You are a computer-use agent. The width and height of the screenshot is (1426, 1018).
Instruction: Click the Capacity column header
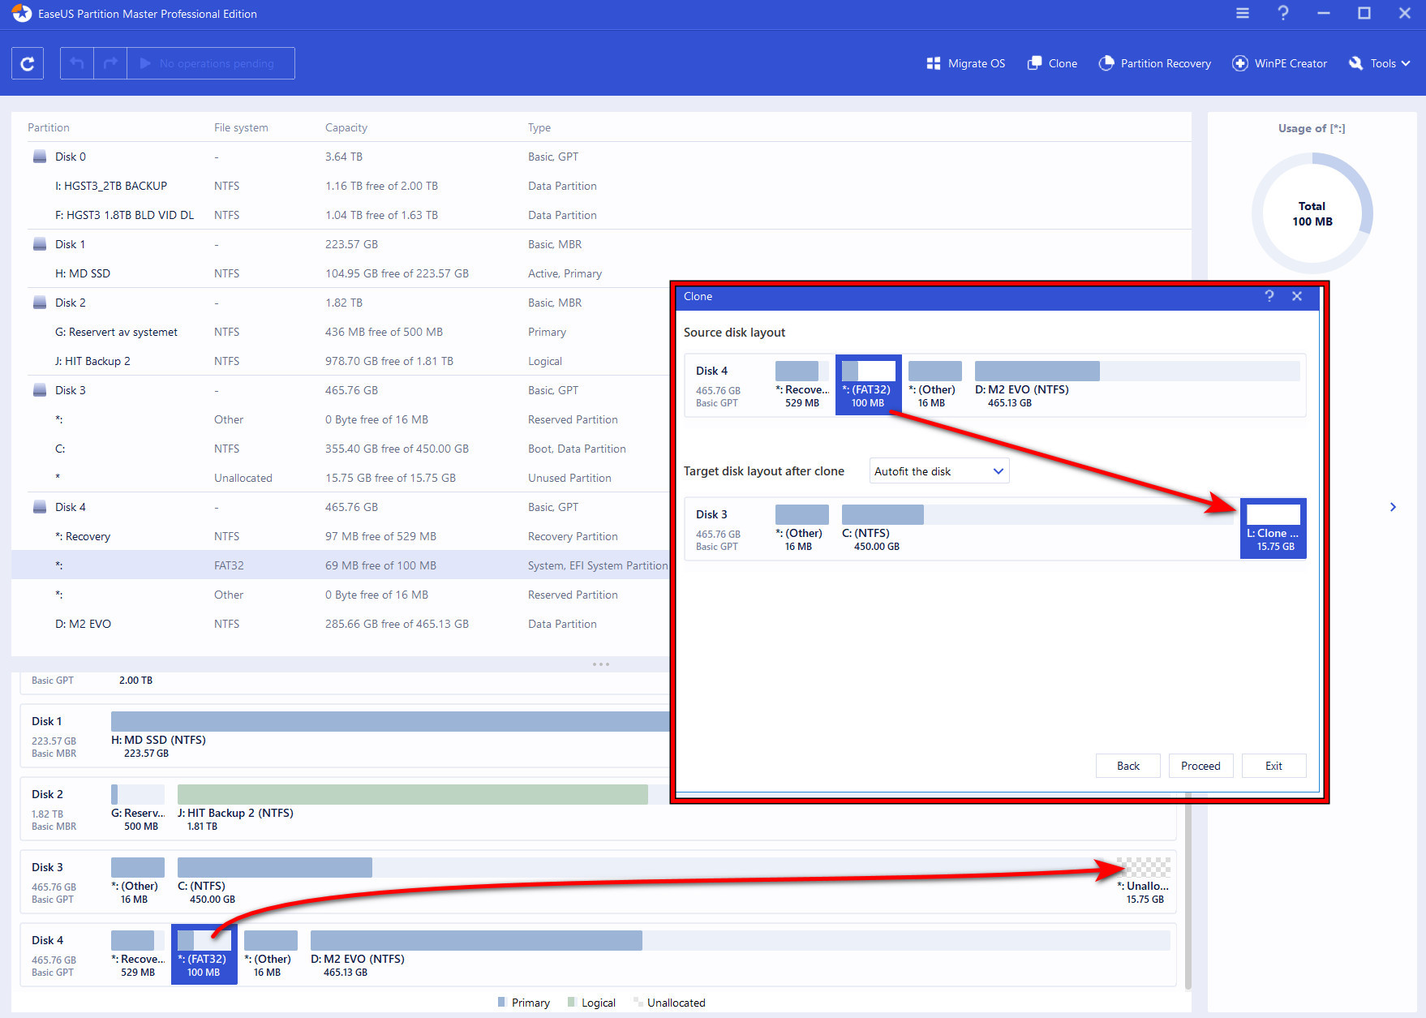tap(346, 127)
